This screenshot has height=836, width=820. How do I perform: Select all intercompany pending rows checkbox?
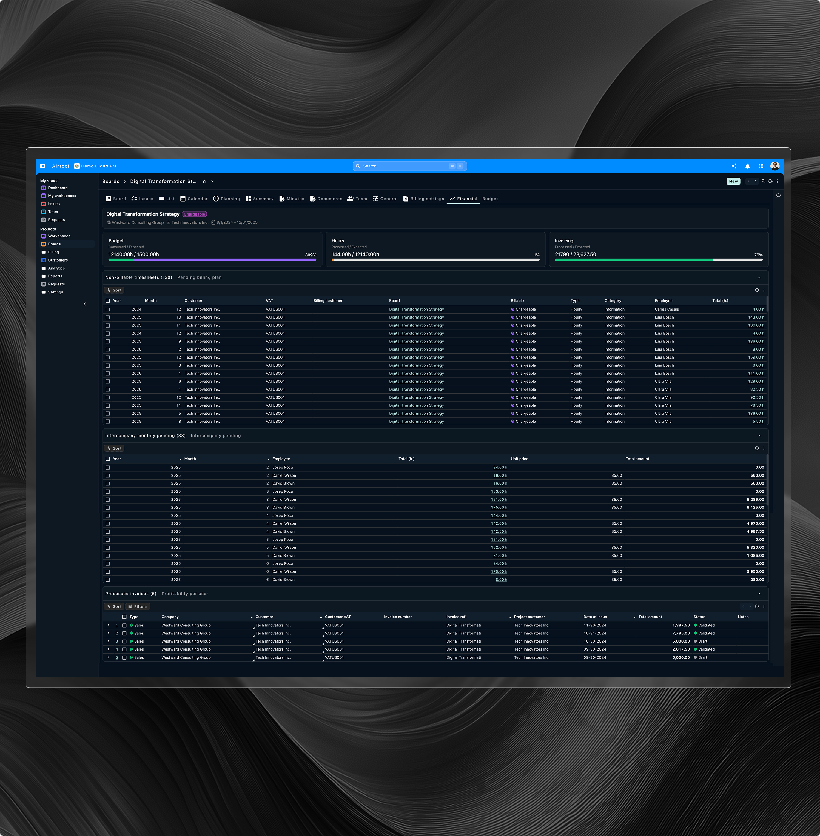pos(108,459)
